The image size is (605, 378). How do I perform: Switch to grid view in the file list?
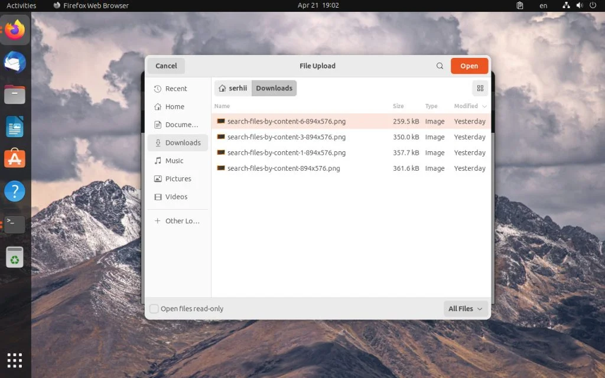480,87
